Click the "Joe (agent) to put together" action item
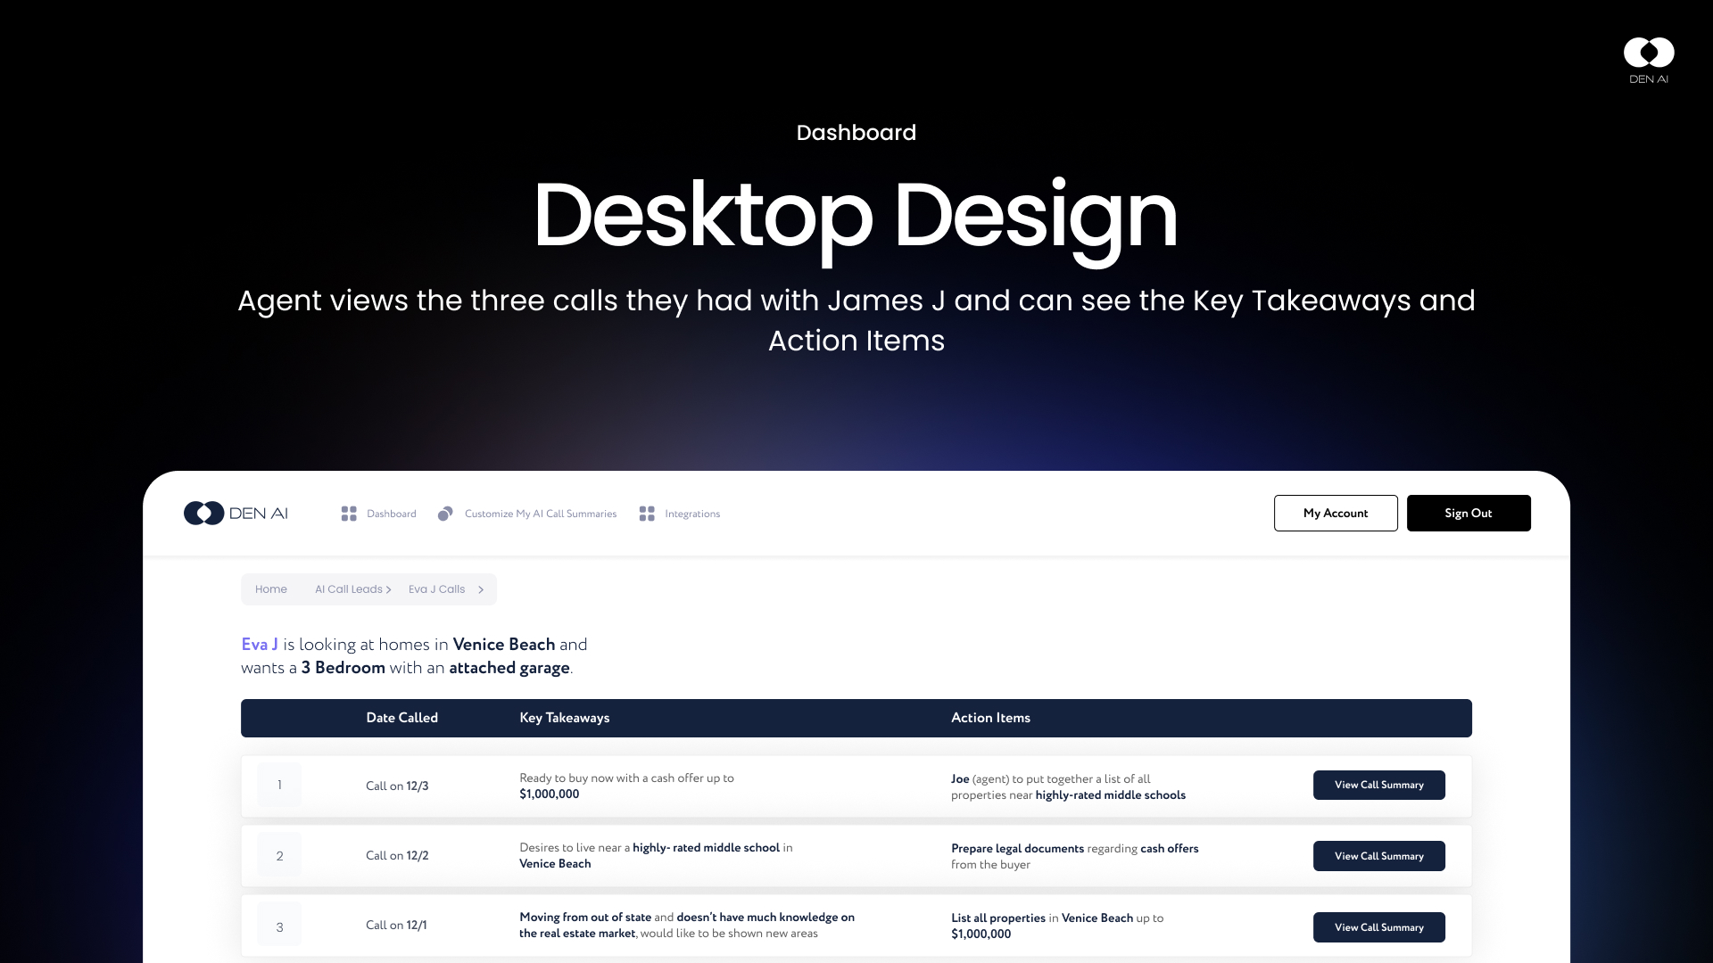The image size is (1713, 963). pyautogui.click(x=1068, y=786)
